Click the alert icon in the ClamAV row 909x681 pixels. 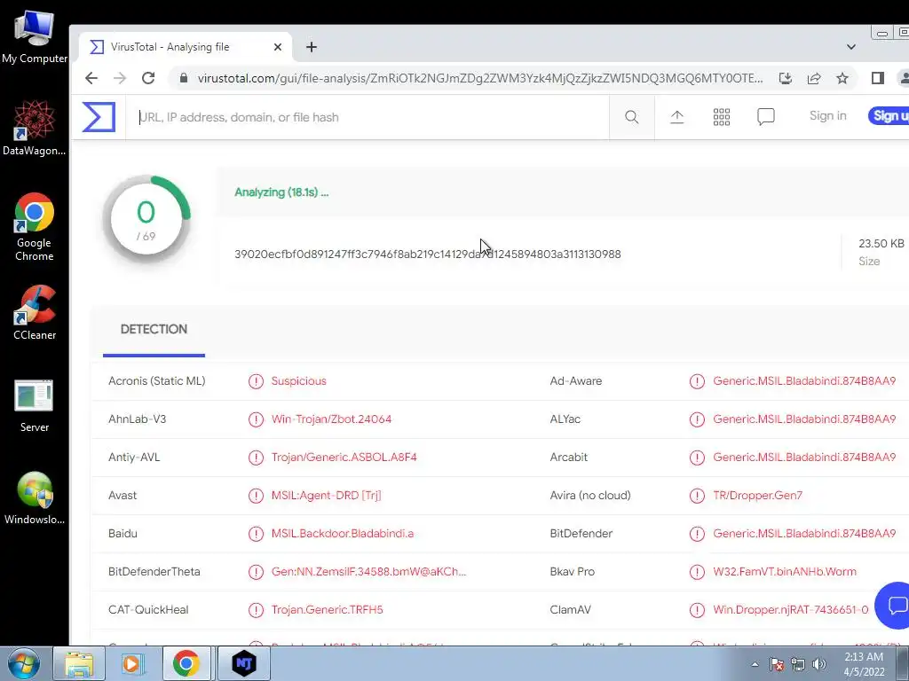tap(697, 610)
